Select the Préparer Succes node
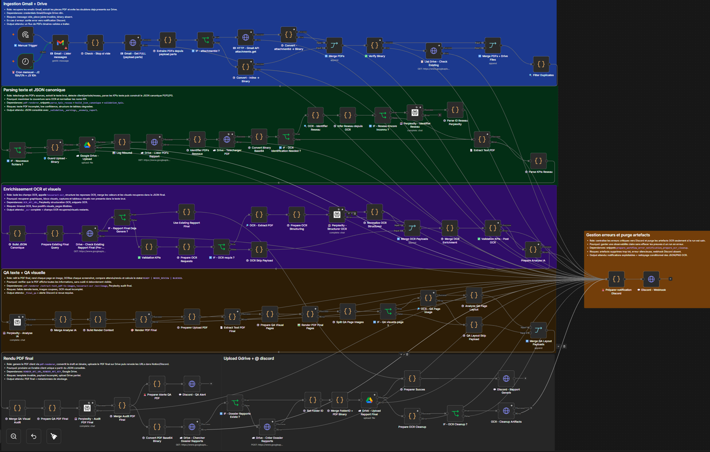The width and height of the screenshot is (710, 452). tap(412, 378)
